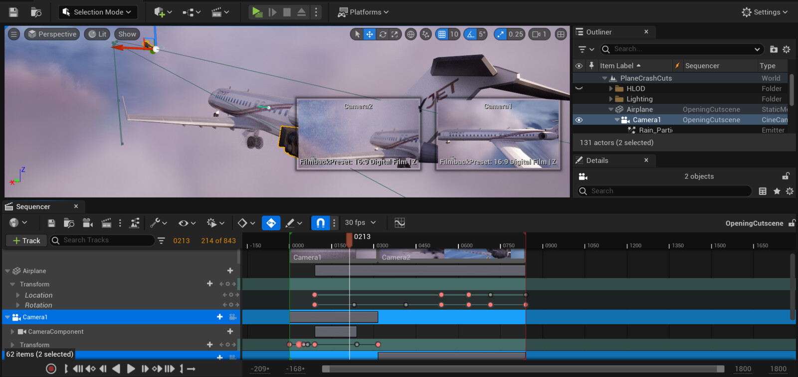Save the current level with the disk icon
Screen dimensions: 798x377
(13, 12)
